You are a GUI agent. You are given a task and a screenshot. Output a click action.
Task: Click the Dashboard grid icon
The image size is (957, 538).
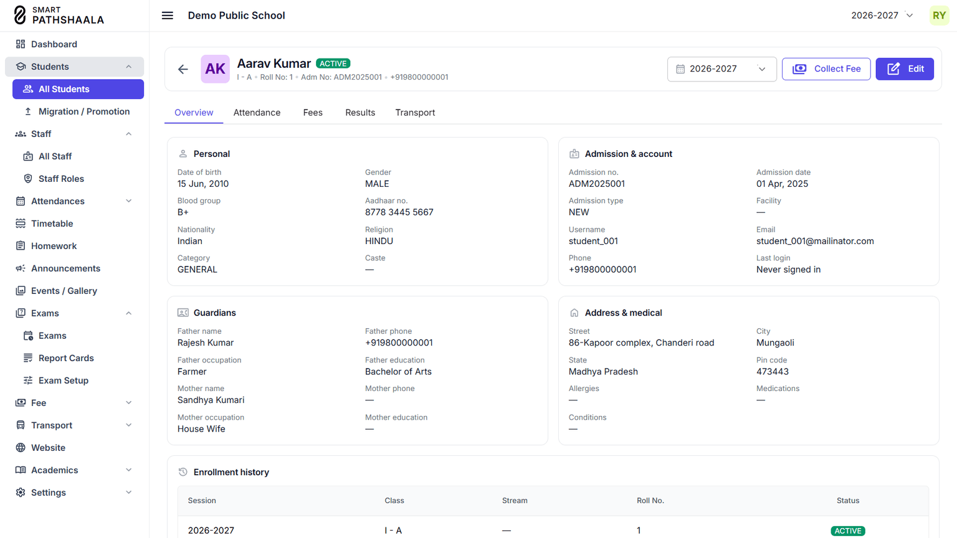coord(21,44)
